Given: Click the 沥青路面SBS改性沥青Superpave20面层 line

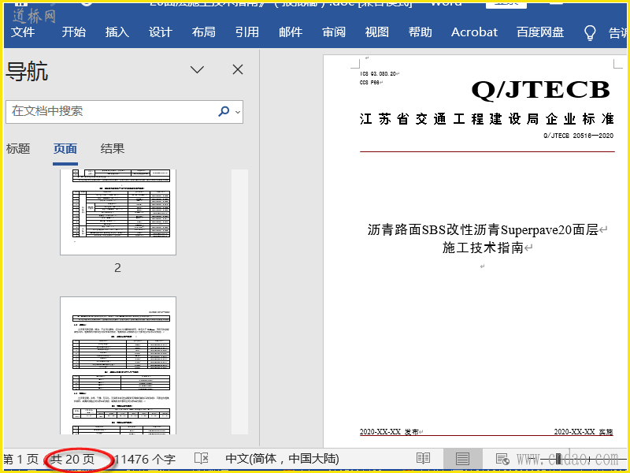Looking at the screenshot, I should 484,230.
